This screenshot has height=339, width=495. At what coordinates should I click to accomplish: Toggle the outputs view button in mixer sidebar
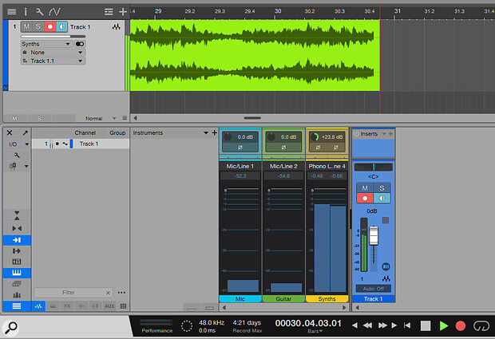[17, 251]
